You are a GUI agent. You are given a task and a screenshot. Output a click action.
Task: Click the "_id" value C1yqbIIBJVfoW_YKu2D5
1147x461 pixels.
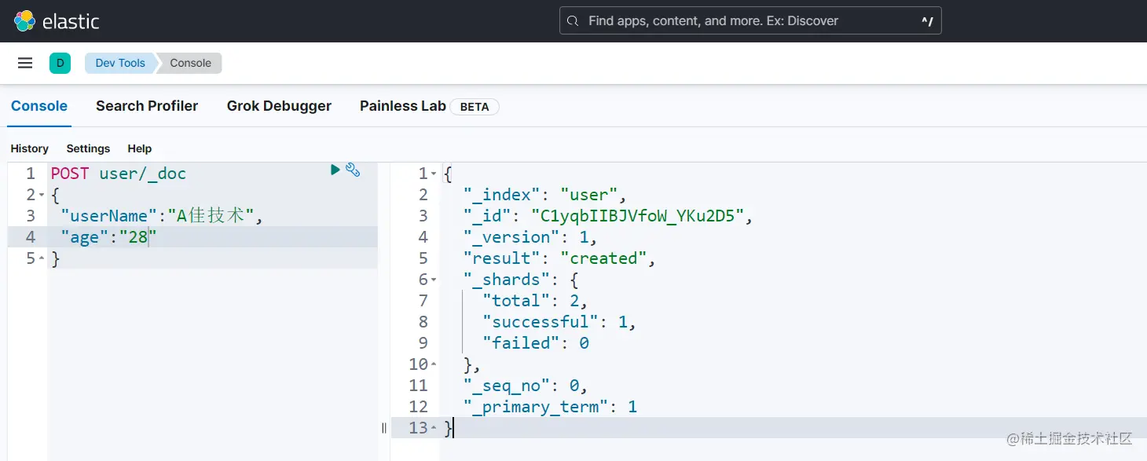(x=637, y=216)
